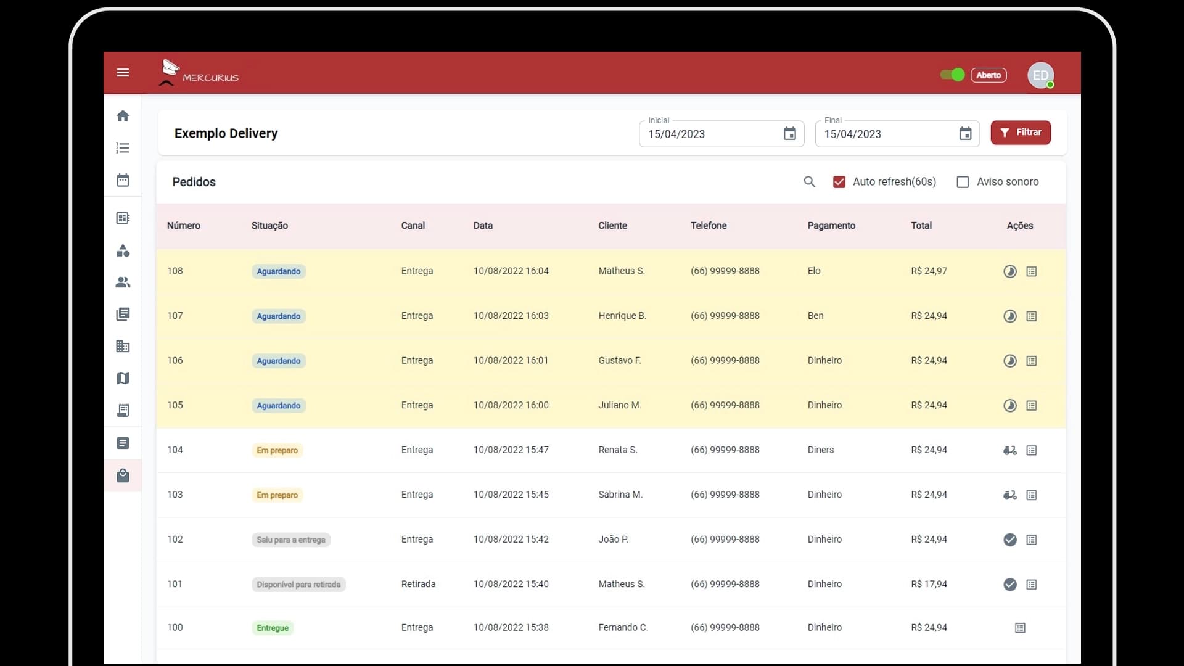Open the Inicial date calendar picker
The height and width of the screenshot is (666, 1184).
(789, 134)
